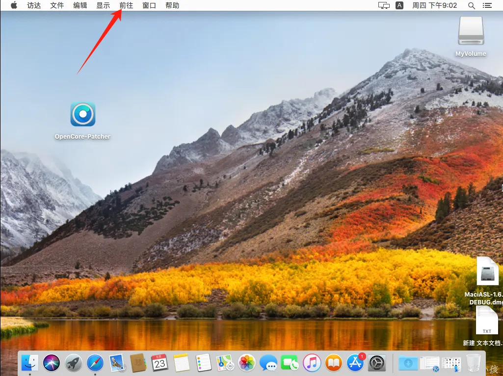The height and width of the screenshot is (376, 503).
Task: Click the input source A icon
Action: [399, 5]
